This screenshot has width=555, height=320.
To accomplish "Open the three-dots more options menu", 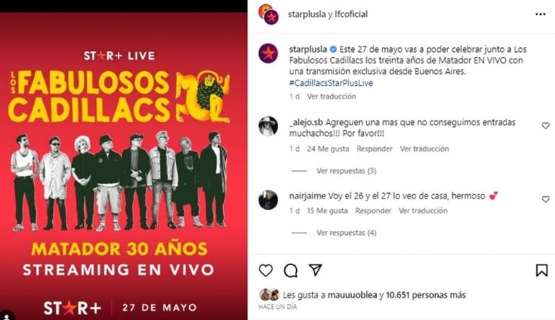I will coord(540,14).
